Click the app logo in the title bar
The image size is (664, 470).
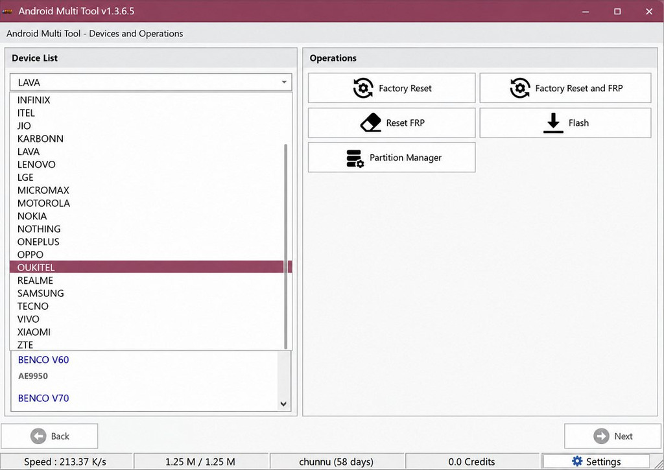click(x=8, y=12)
